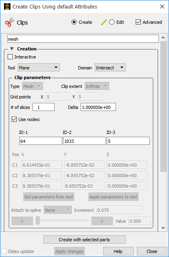Image resolution: width=169 pixels, height=257 pixels.
Task: Open the Clip extent dropdown showing Infinite
Action: coord(97,86)
